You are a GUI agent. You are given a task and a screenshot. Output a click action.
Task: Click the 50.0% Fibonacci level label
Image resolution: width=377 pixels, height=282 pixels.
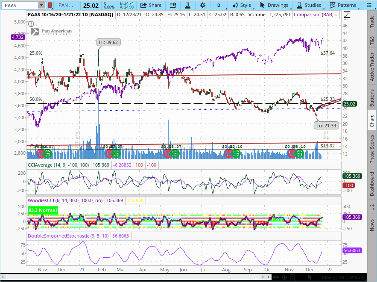(36, 99)
